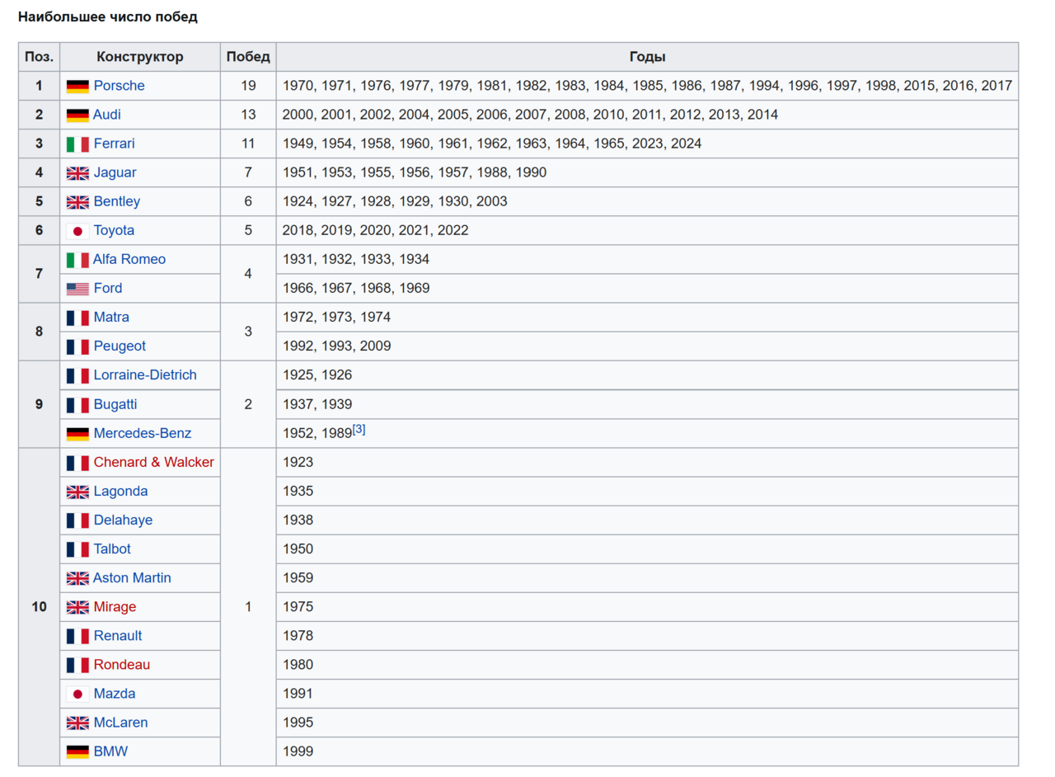Follow the Alfa Romeo link

click(x=129, y=259)
